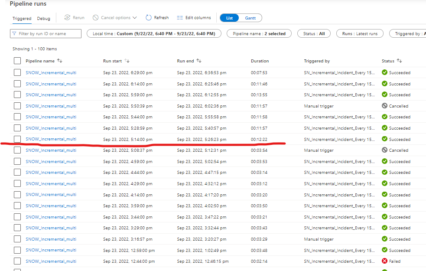This screenshot has width=426, height=271.
Task: Click duration value 00:12:22
Action: (x=259, y=139)
